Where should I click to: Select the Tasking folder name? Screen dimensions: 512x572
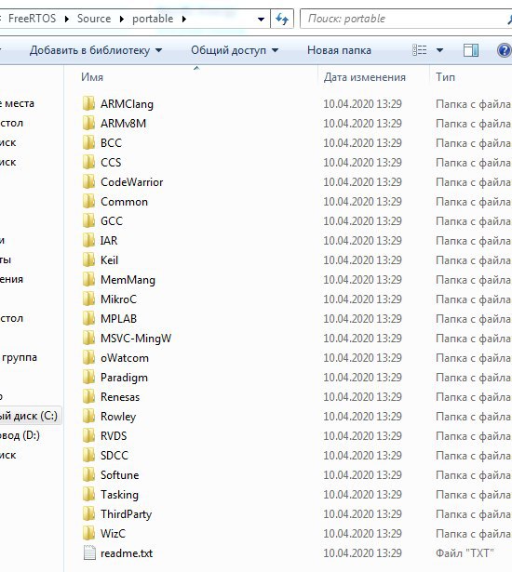click(x=119, y=495)
